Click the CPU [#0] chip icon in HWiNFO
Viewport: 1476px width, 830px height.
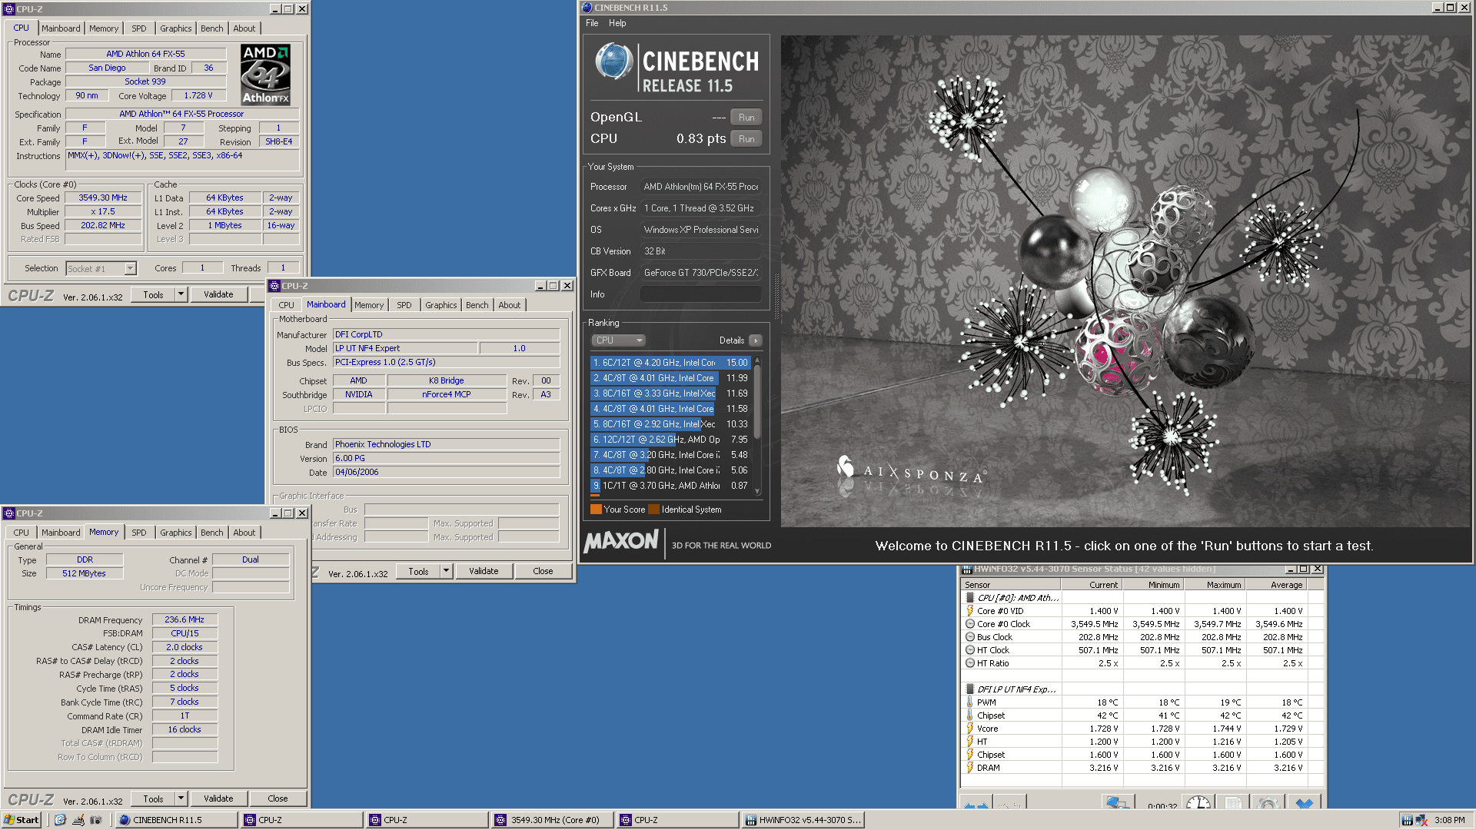tap(970, 598)
